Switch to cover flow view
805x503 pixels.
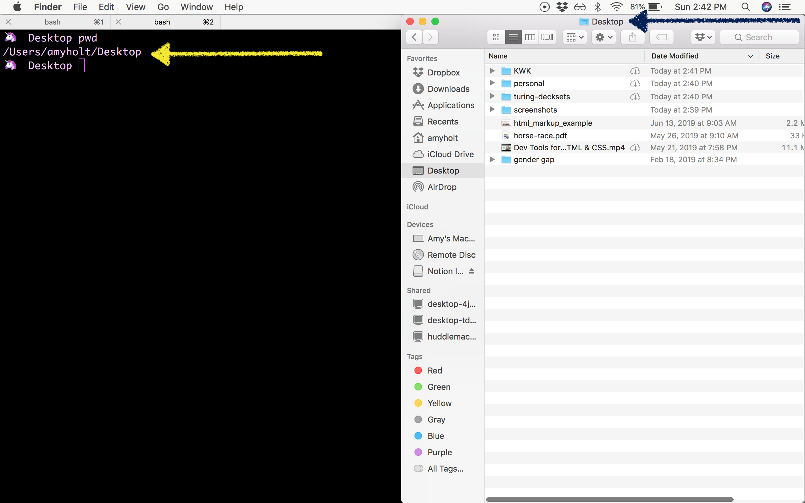click(x=547, y=37)
